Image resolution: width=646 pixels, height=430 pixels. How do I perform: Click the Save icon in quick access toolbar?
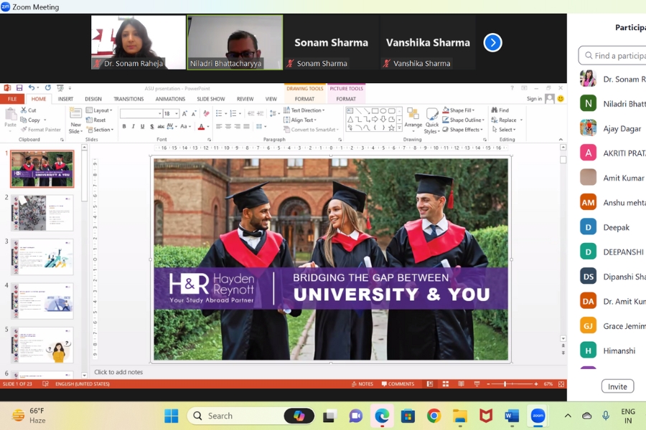point(19,87)
